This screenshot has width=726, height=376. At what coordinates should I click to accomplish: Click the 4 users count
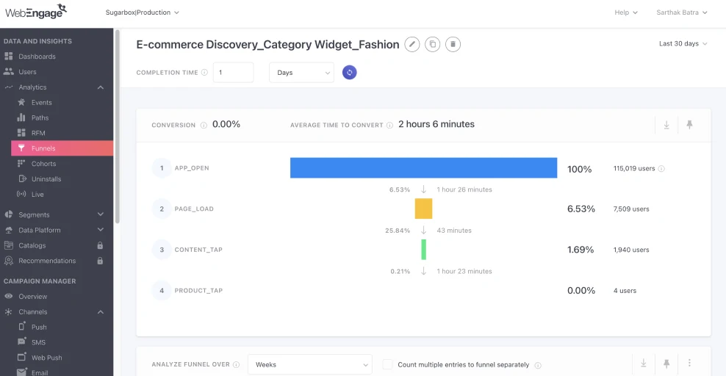pyautogui.click(x=625, y=291)
